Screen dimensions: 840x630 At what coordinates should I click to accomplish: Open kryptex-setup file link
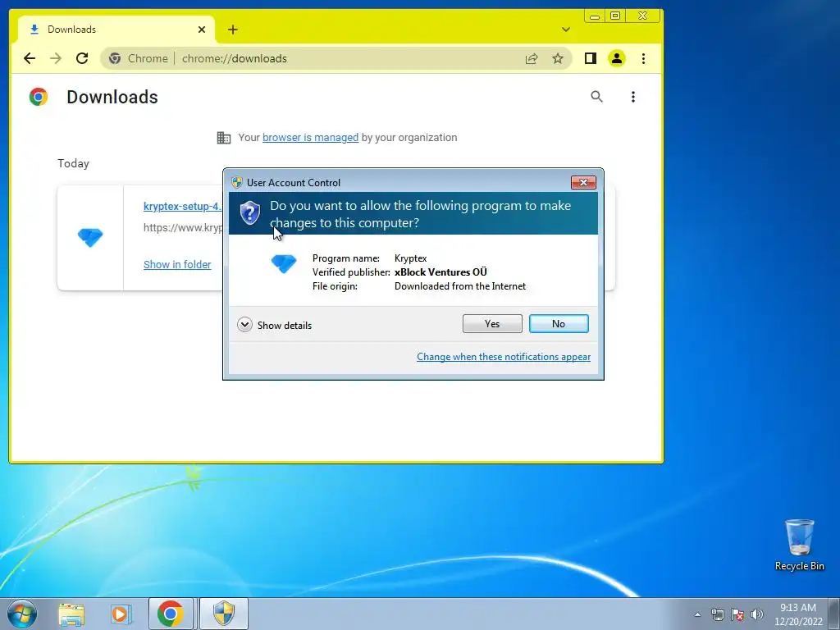click(x=182, y=206)
